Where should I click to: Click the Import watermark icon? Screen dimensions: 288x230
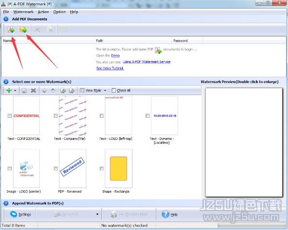click(x=63, y=91)
